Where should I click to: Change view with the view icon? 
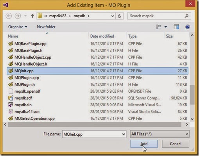coord(159,27)
